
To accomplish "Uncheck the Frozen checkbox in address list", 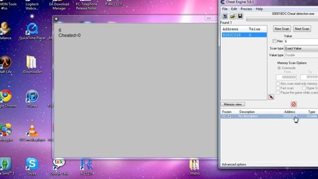I will 229,116.
